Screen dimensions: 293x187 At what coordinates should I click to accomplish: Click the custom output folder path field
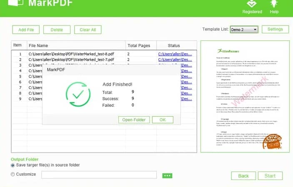pyautogui.click(x=99, y=175)
